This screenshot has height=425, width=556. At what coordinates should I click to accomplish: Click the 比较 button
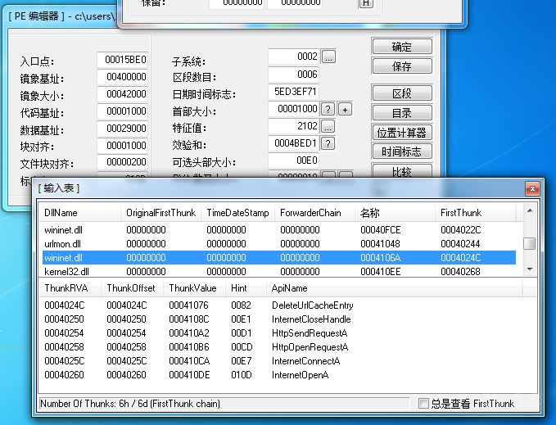402,171
